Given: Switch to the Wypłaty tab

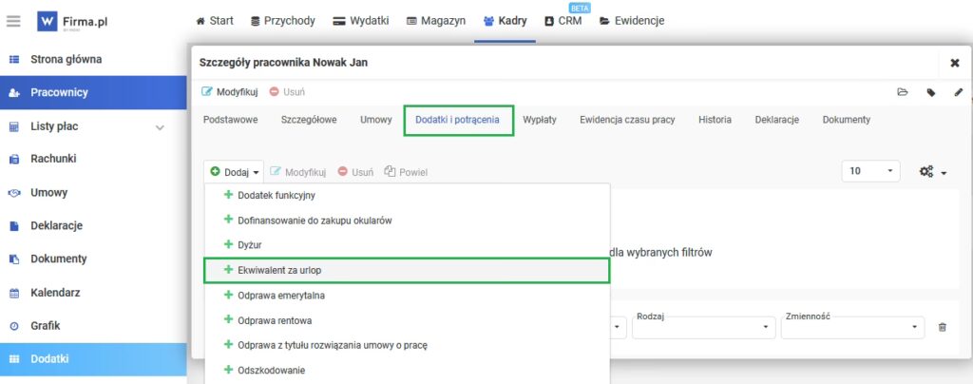Looking at the screenshot, I should (x=539, y=120).
